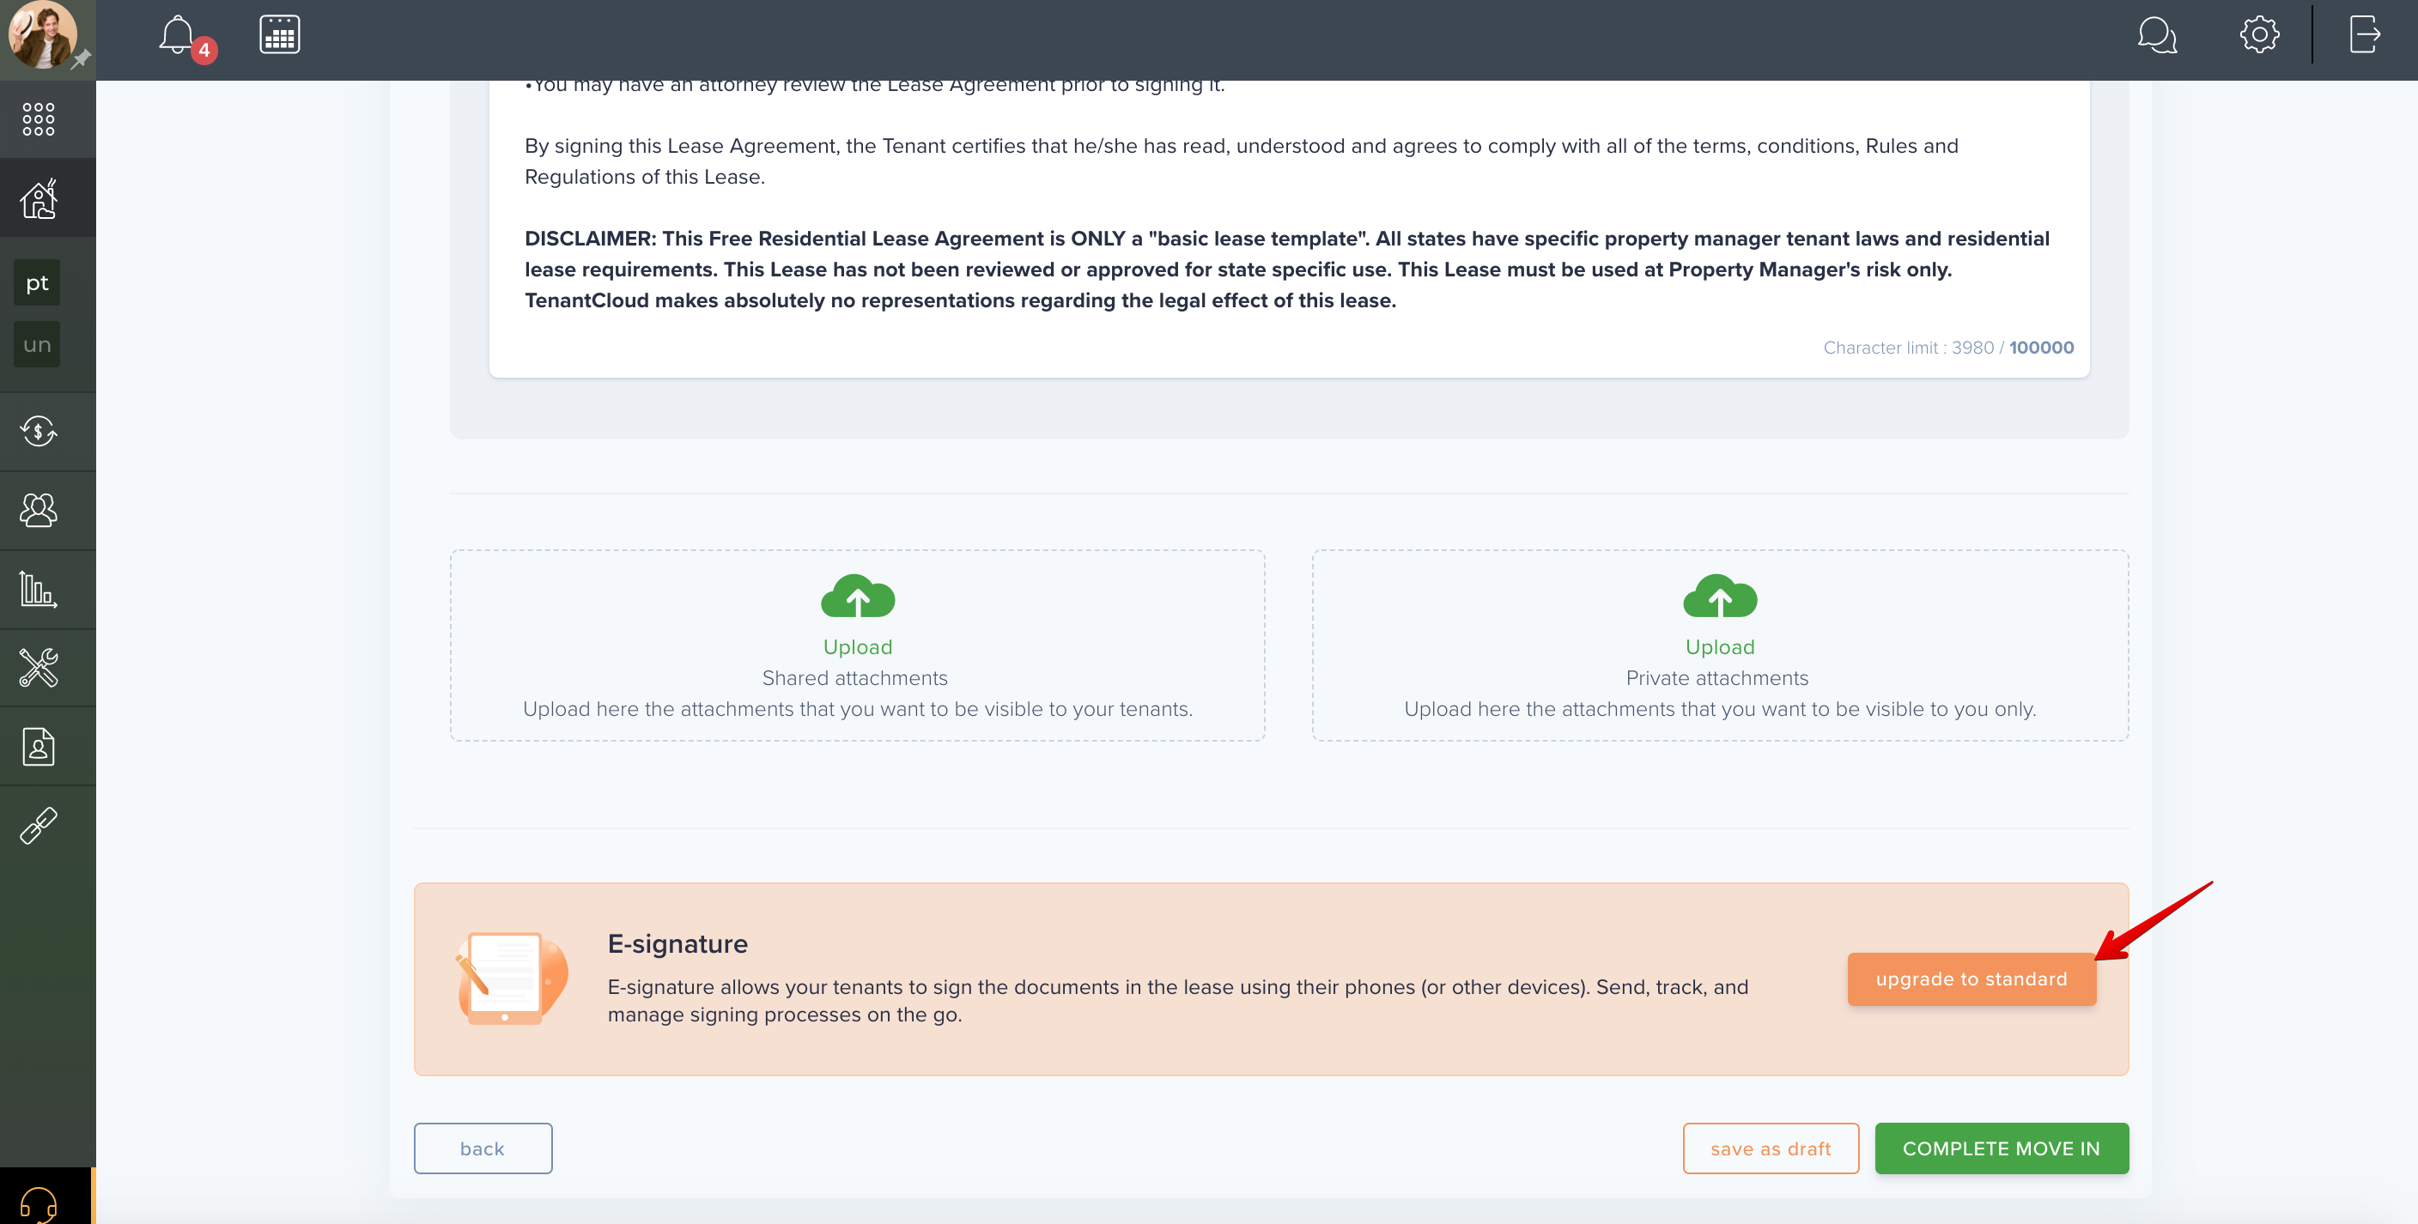Open the maintenance tools icon in sidebar
Viewport: 2418px width, 1224px height.
[x=39, y=668]
